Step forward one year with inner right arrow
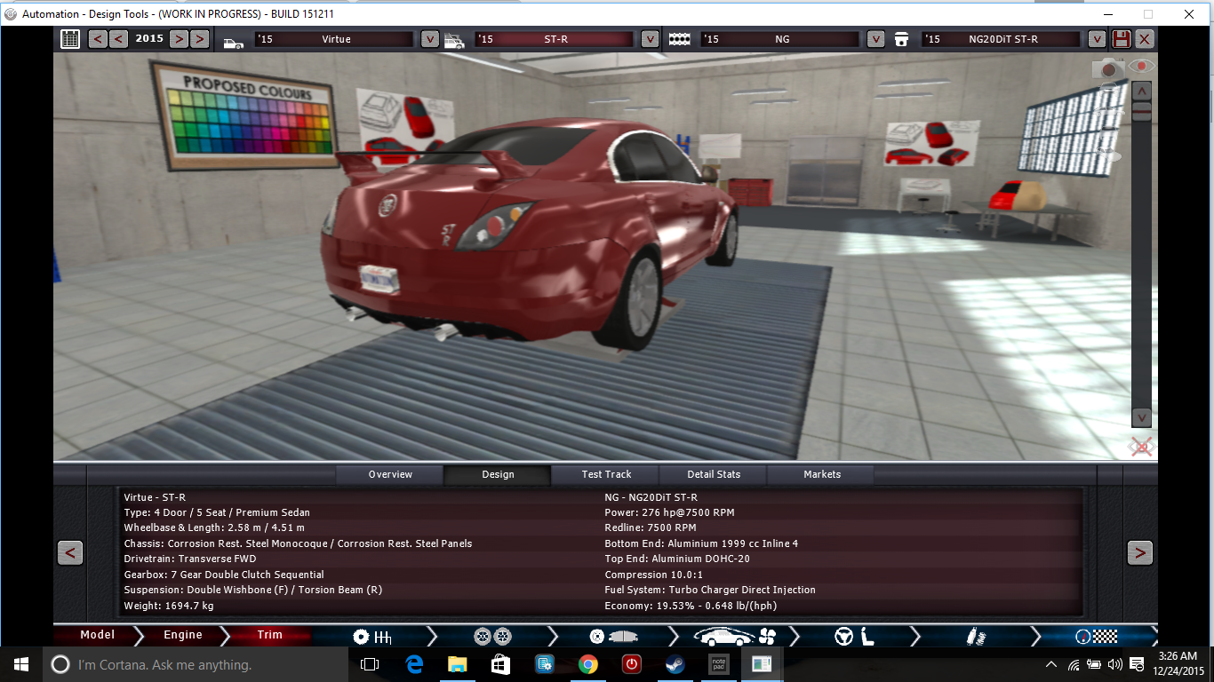The width and height of the screenshot is (1214, 682). [x=179, y=39]
